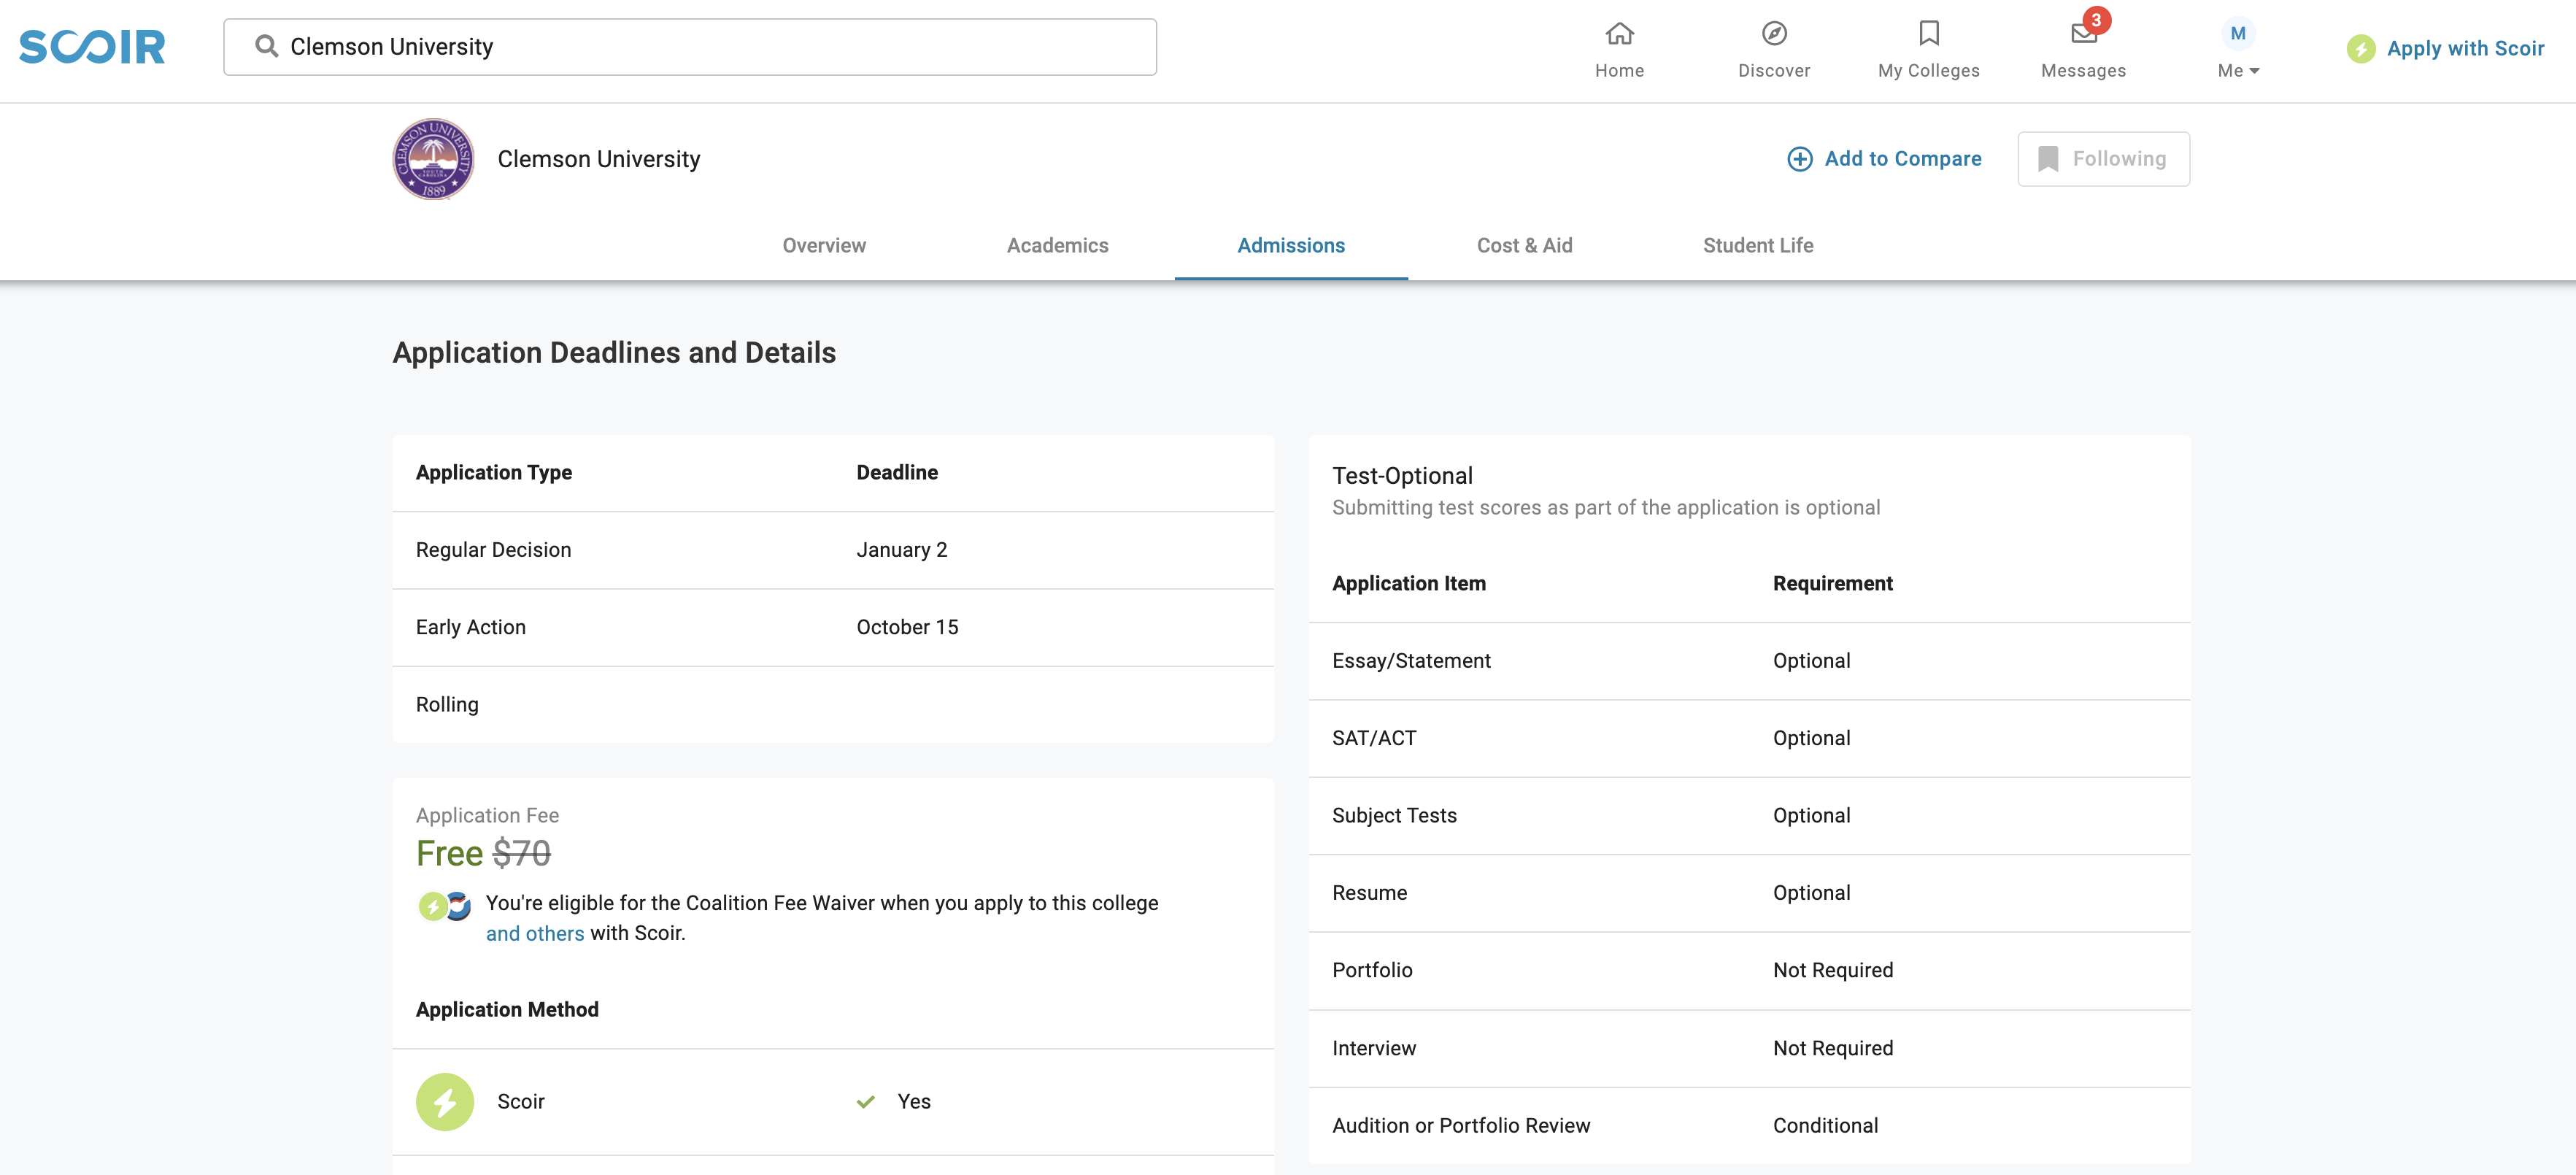
Task: Switch to the Academics tab
Action: [x=1057, y=245]
